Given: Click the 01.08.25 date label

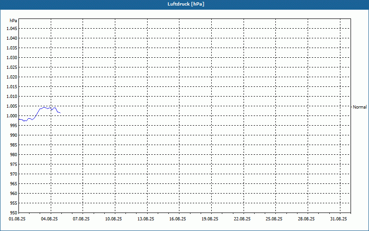Looking at the screenshot, I should (x=17, y=219).
